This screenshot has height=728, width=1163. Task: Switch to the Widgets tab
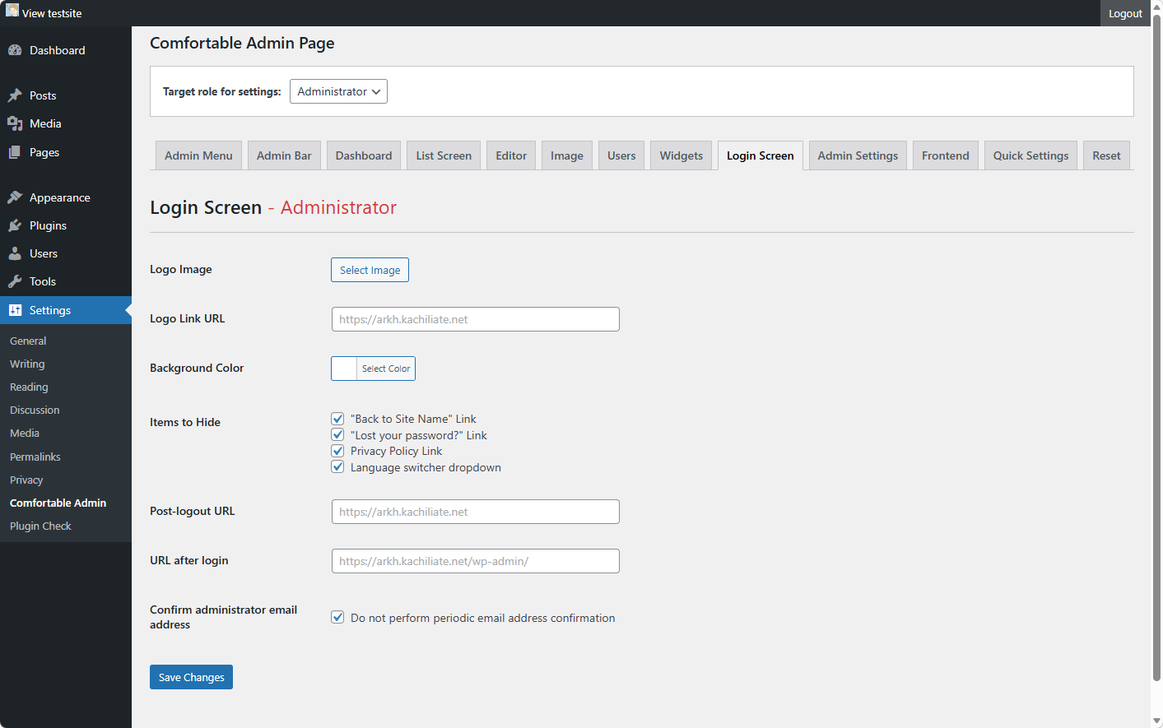[x=682, y=155]
